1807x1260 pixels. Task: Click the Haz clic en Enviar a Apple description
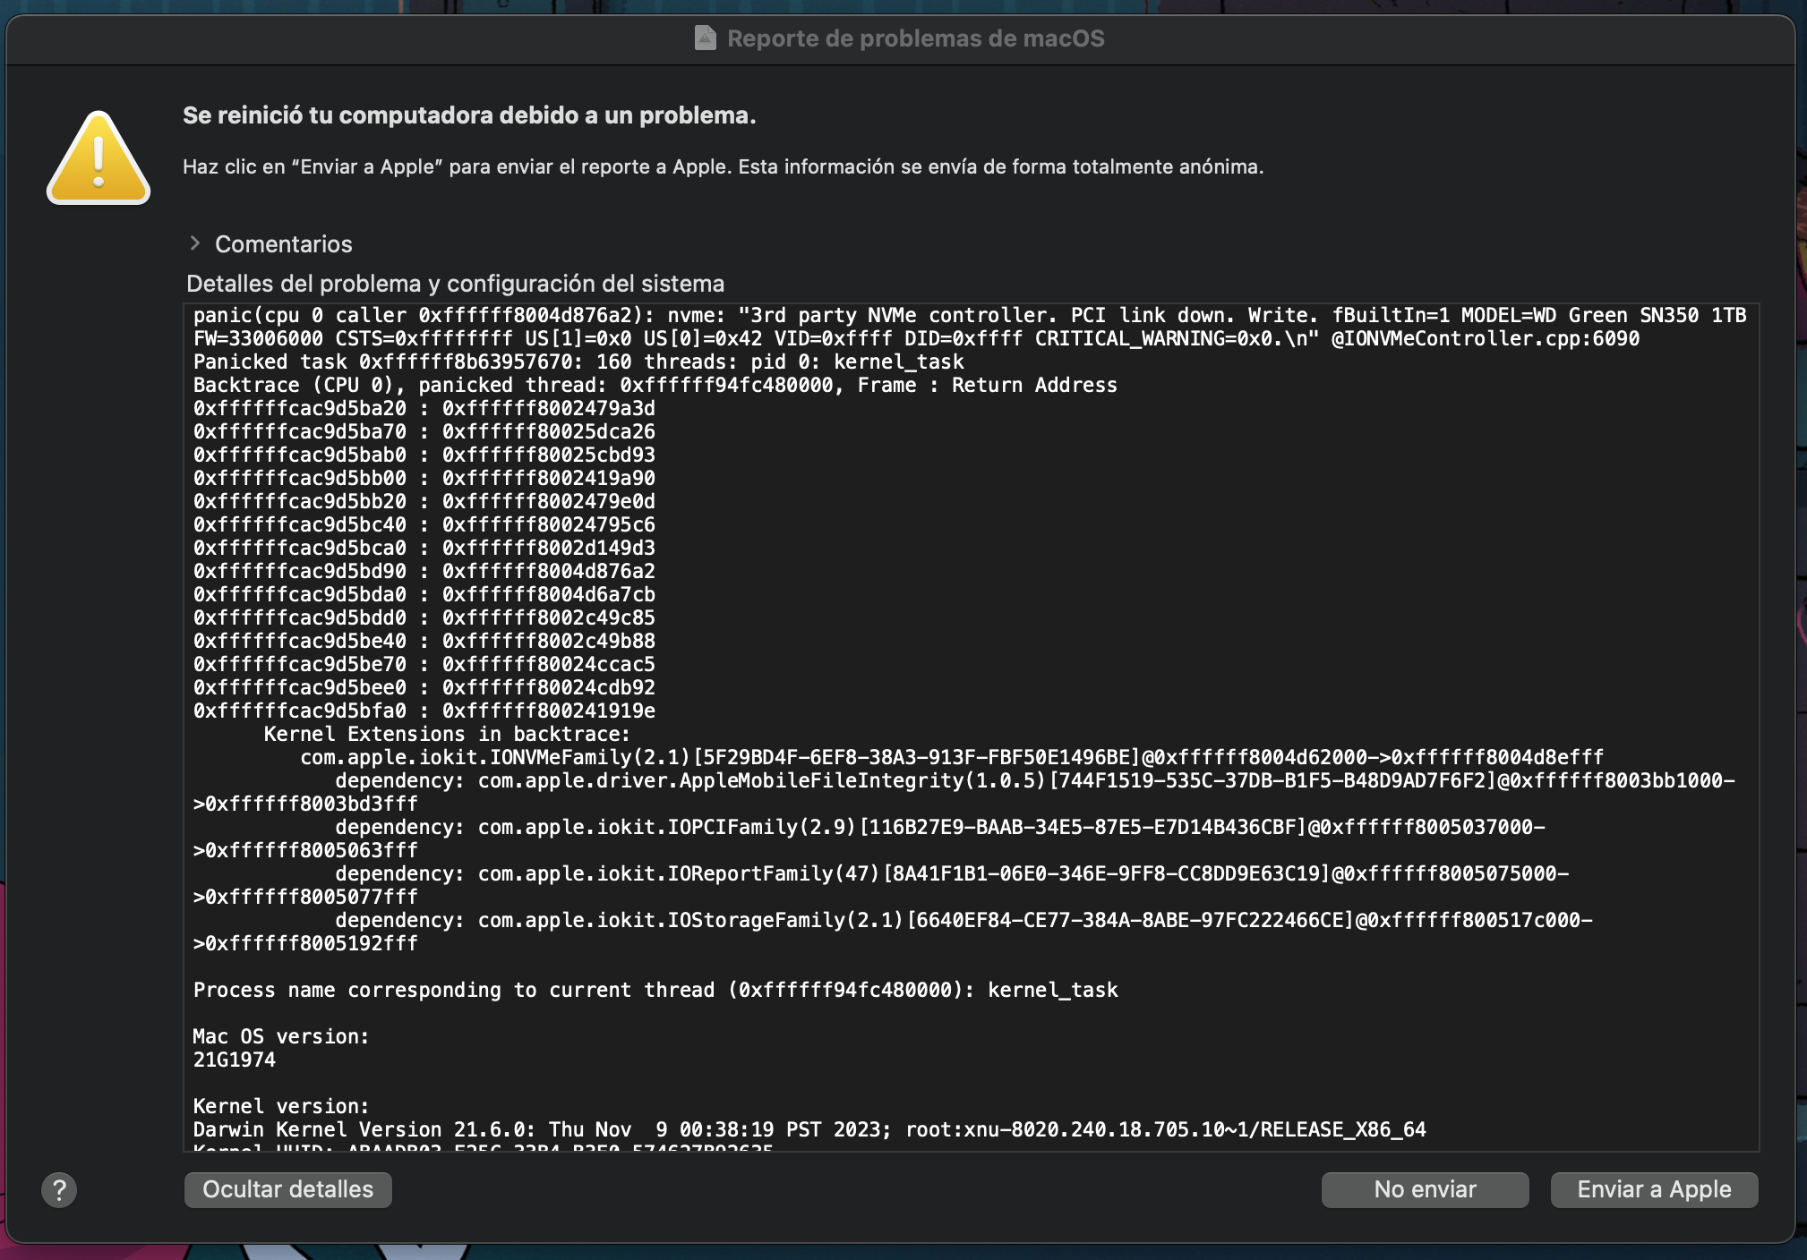pyautogui.click(x=722, y=166)
